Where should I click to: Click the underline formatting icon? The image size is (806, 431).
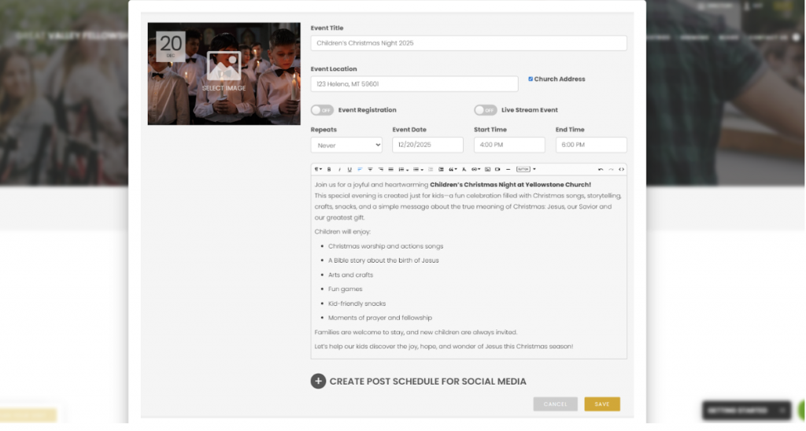tap(349, 169)
